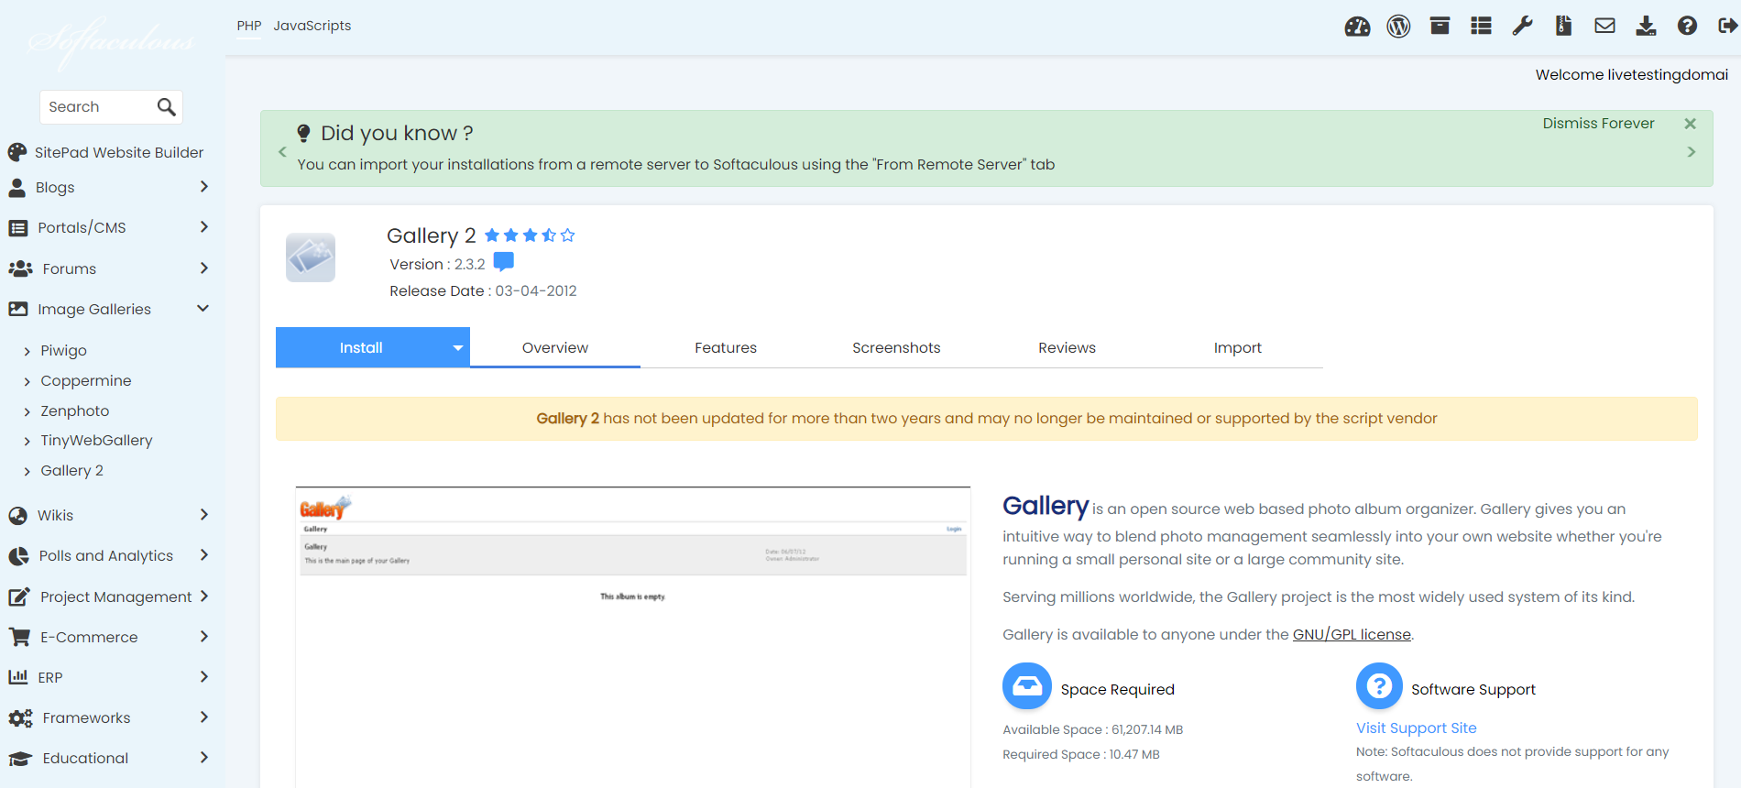
Task: Open the GNU/GPL license link
Action: tap(1351, 634)
